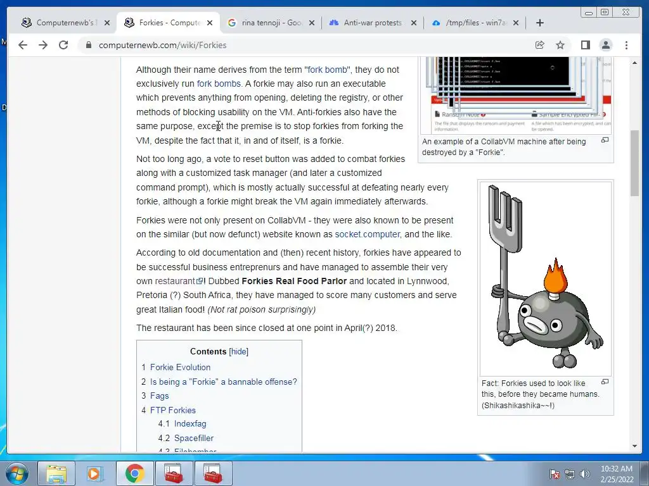Open the socket.computer link
The width and height of the screenshot is (649, 486).
point(367,234)
